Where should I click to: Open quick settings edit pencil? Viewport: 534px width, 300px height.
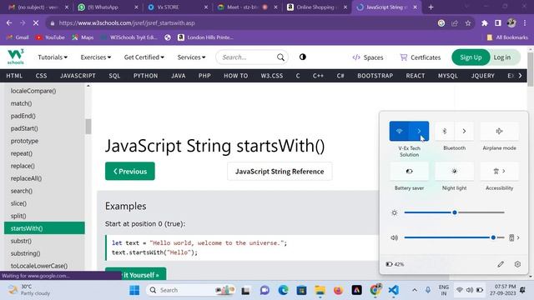(x=501, y=264)
